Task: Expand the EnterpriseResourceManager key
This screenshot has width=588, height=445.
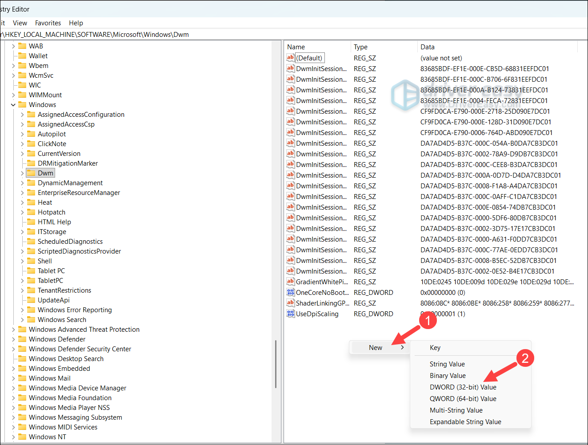Action: click(22, 193)
